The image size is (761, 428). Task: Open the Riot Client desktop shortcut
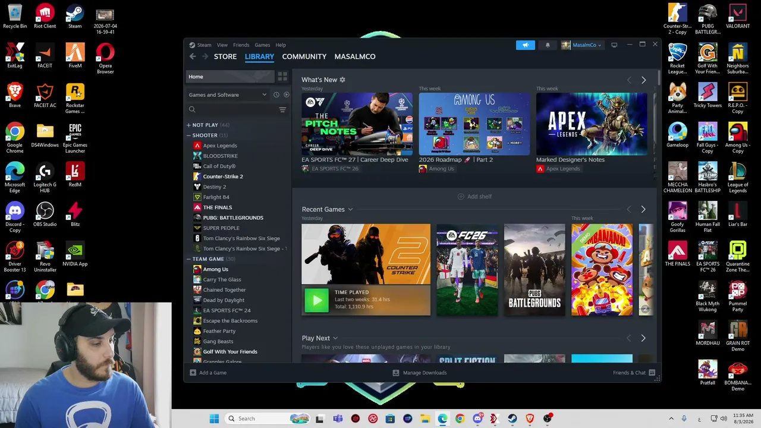point(45,17)
